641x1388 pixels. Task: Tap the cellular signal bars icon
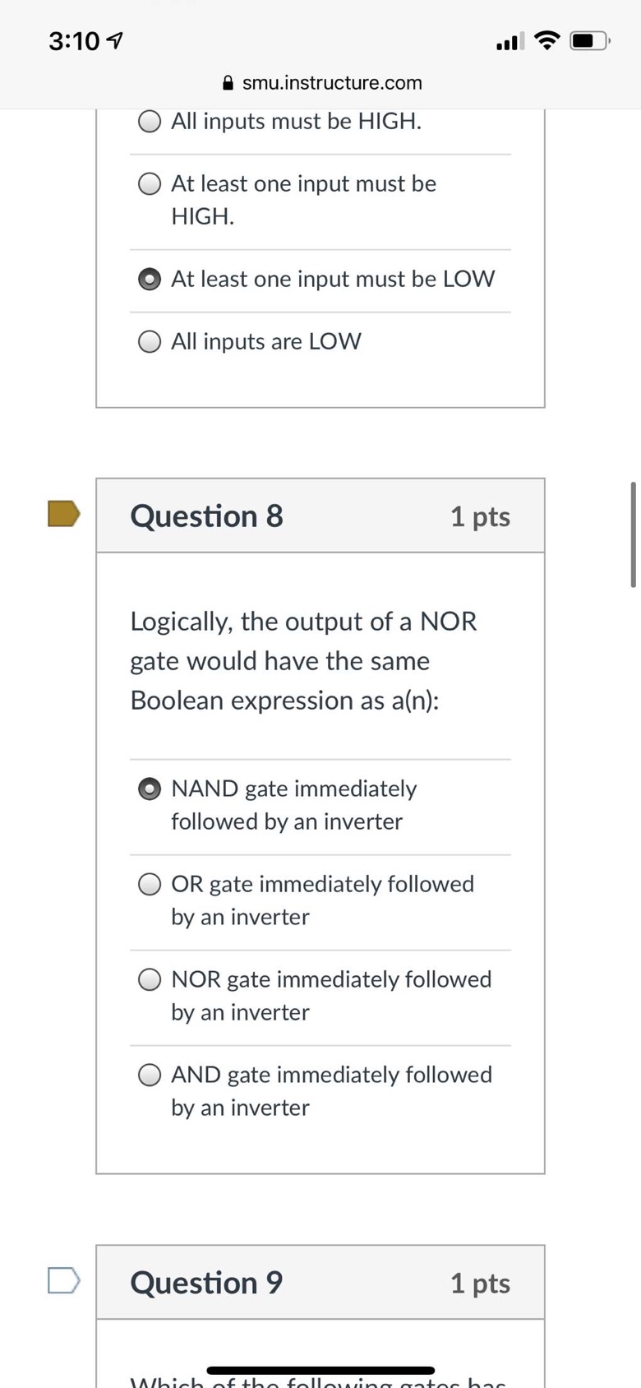tap(510, 40)
